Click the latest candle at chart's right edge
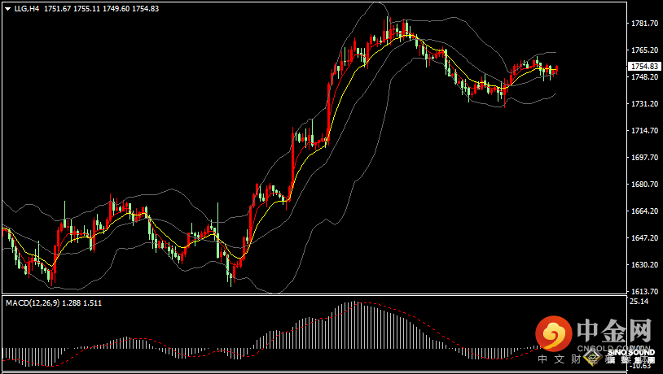 point(556,70)
